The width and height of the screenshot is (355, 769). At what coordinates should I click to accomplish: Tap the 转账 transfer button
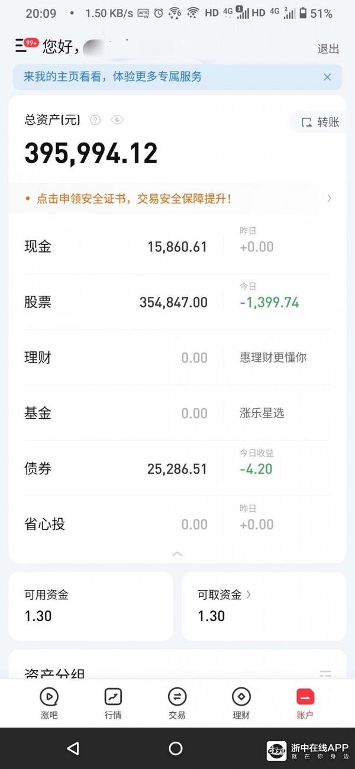point(321,122)
